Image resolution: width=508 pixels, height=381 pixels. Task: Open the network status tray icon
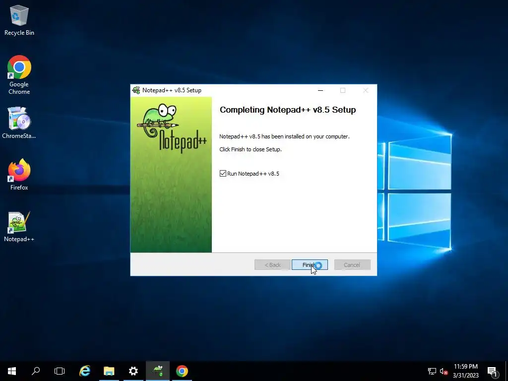click(x=432, y=371)
